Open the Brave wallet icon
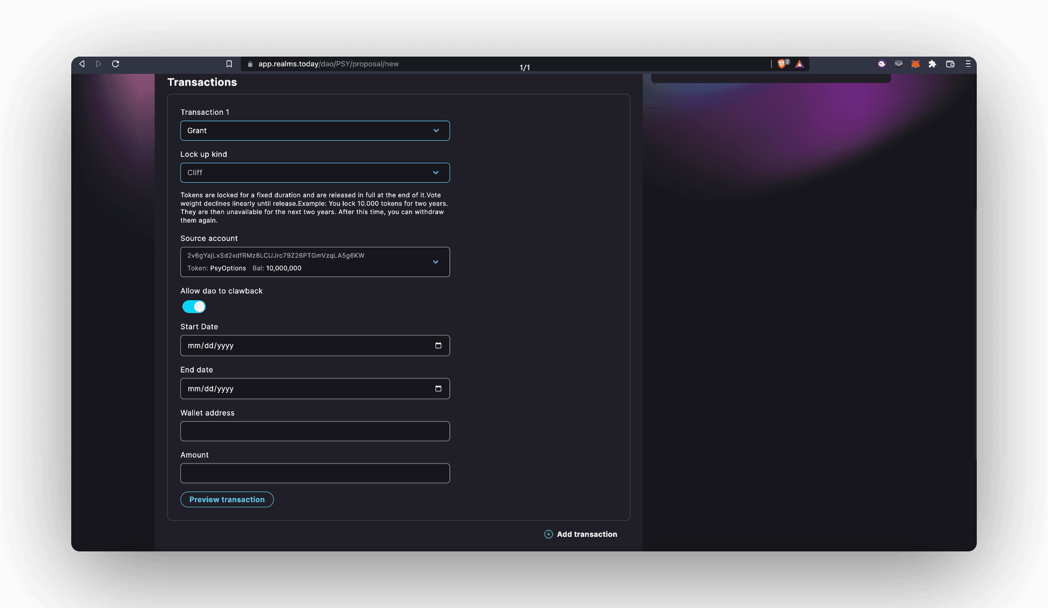1048x608 pixels. (x=950, y=64)
